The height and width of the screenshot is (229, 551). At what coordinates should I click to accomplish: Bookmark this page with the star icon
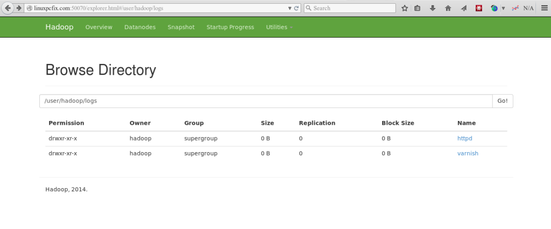pos(405,8)
